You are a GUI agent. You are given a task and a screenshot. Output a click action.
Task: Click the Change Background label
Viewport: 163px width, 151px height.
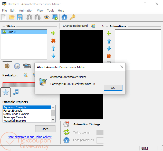(75, 26)
